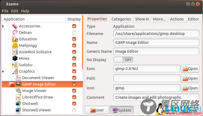
Task: Click Open button next to Exec field
Action: point(190,69)
